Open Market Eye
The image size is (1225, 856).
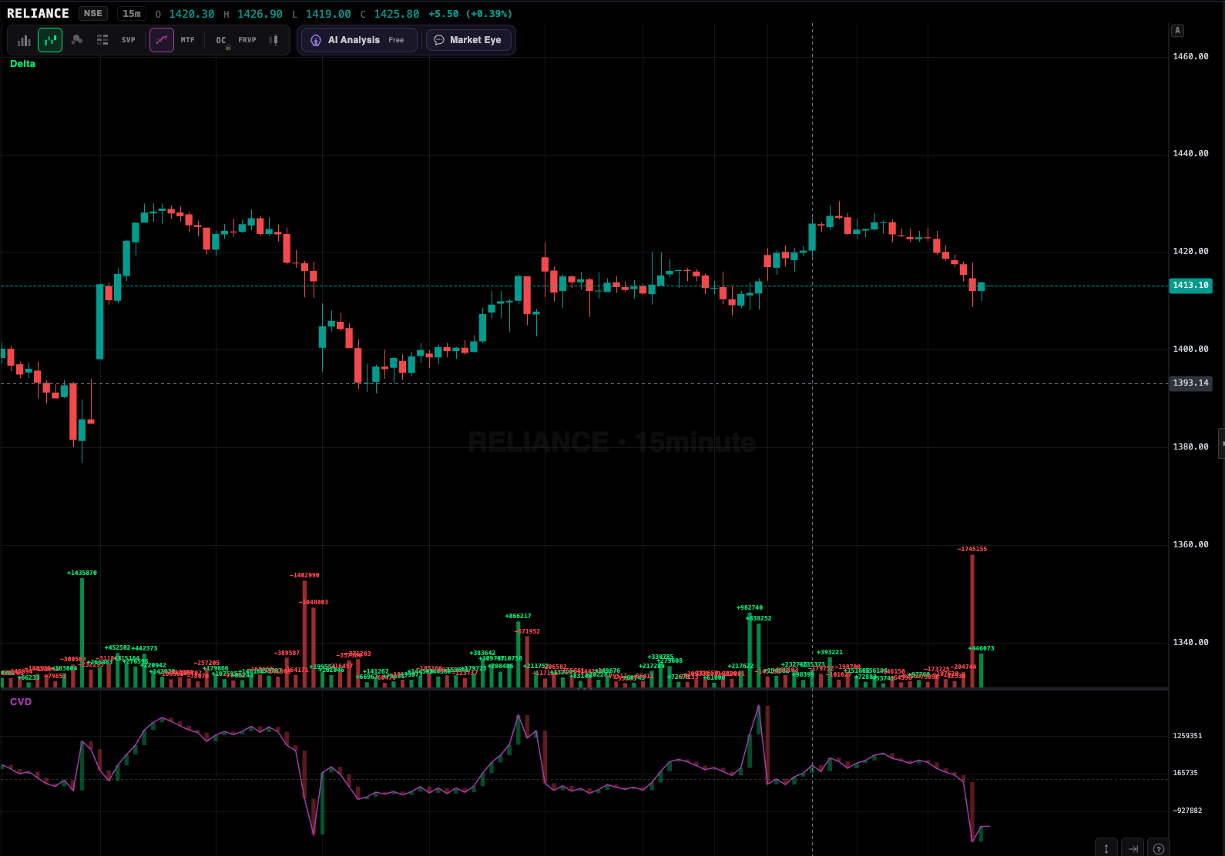(x=468, y=40)
